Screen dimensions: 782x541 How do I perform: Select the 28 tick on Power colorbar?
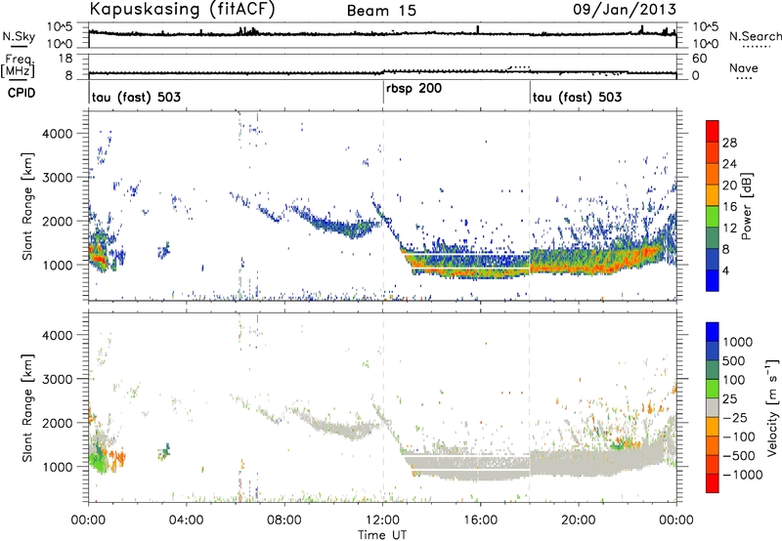pyautogui.click(x=729, y=143)
